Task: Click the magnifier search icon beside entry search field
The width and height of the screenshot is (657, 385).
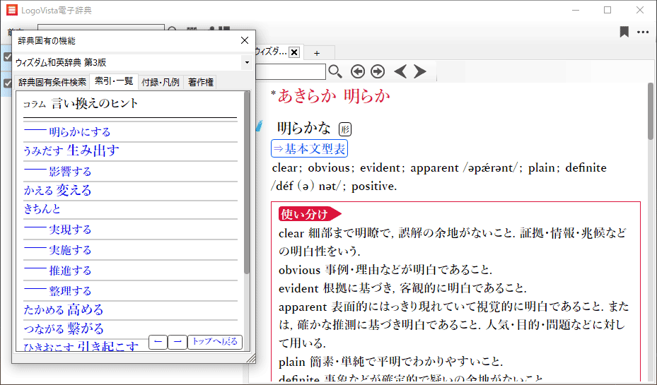Action: pos(335,71)
